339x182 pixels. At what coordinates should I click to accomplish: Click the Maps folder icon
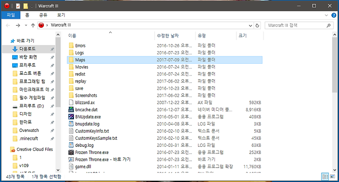point(71,60)
